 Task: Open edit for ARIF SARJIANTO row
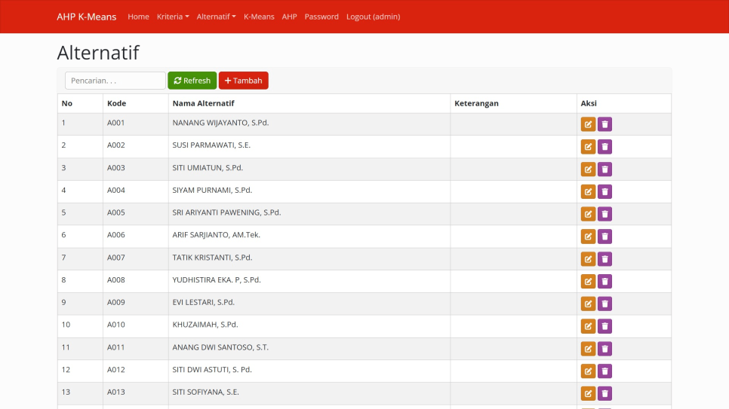pos(588,237)
